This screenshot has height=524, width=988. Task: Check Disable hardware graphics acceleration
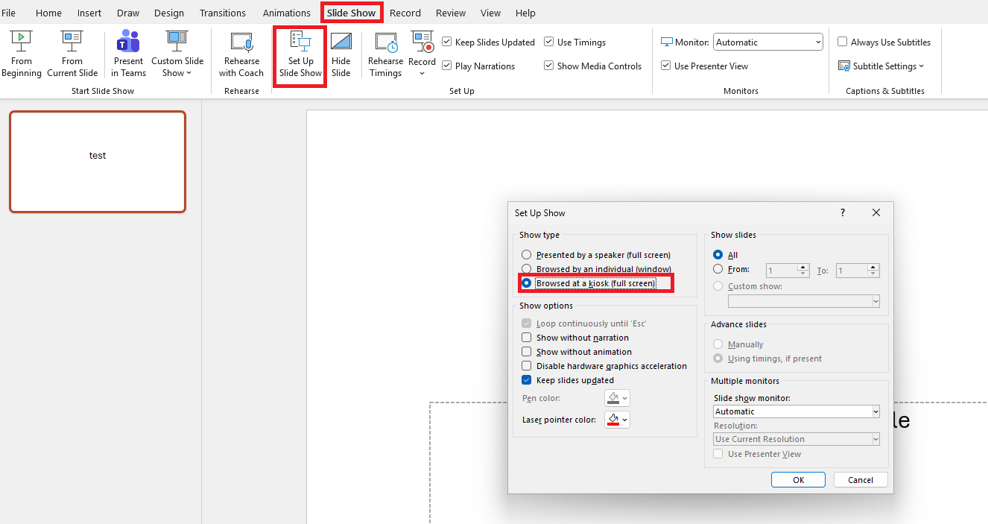point(527,366)
